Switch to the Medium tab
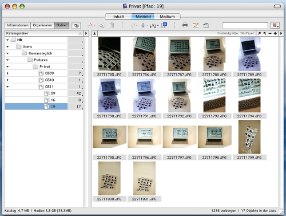The width and height of the screenshot is (286, 216). [167, 17]
